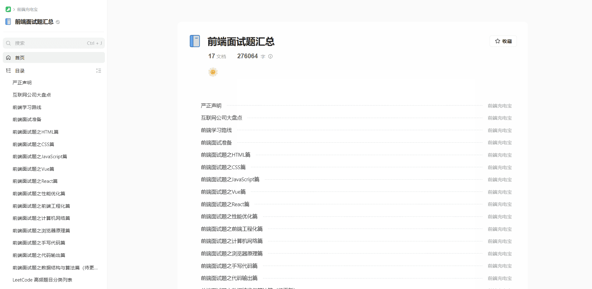Click the sun emoji under the title
The height and width of the screenshot is (289, 592).
[213, 72]
